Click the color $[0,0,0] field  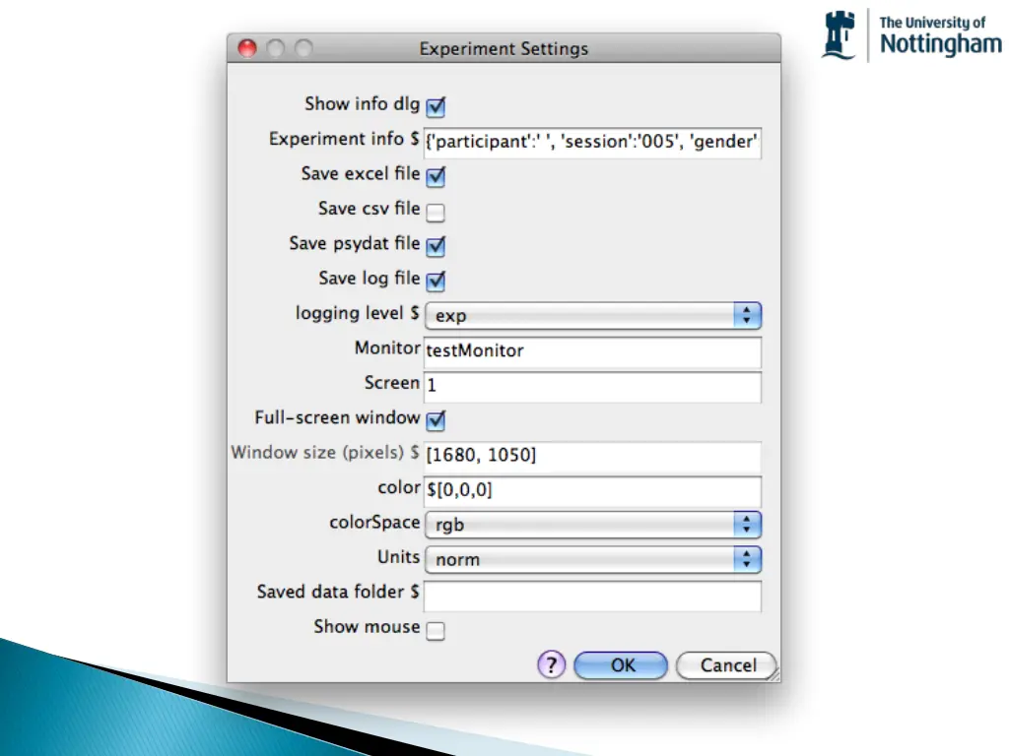[x=592, y=491]
